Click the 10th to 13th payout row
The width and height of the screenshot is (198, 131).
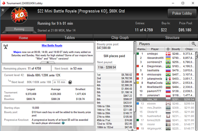click(114, 106)
